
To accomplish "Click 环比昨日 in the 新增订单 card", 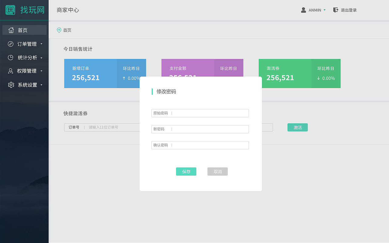I will click(x=131, y=68).
